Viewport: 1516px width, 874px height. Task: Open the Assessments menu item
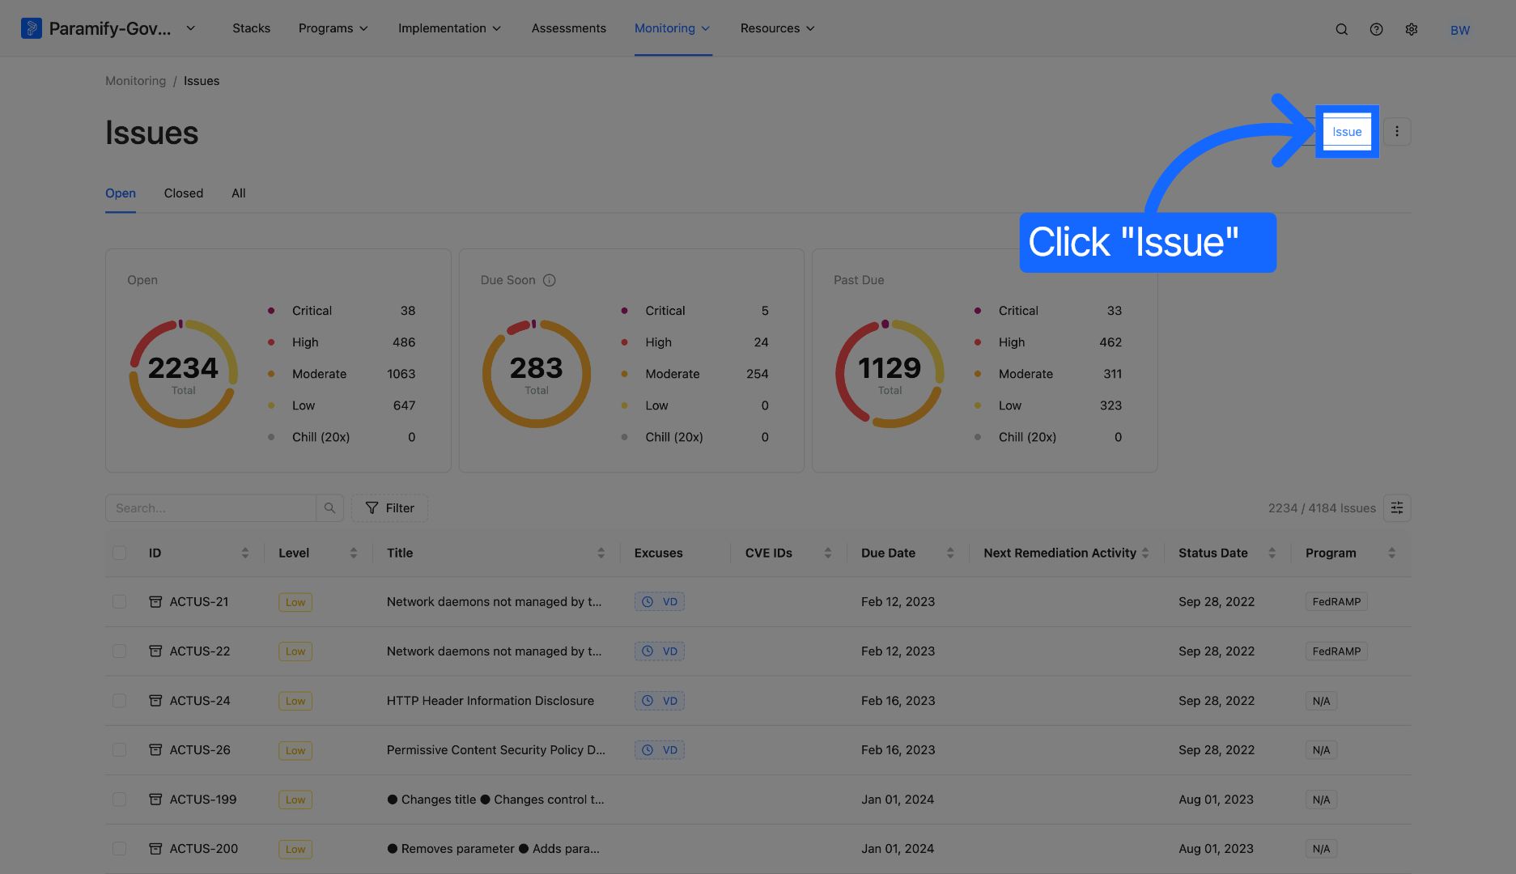coord(568,28)
